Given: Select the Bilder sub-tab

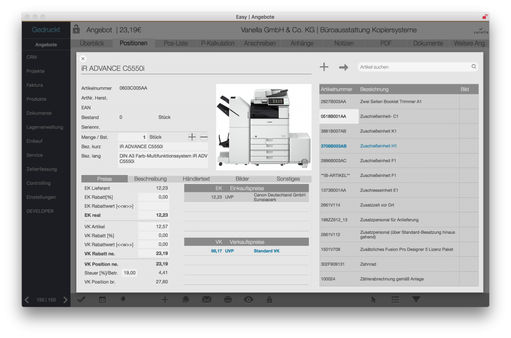Looking at the screenshot, I should (x=242, y=179).
